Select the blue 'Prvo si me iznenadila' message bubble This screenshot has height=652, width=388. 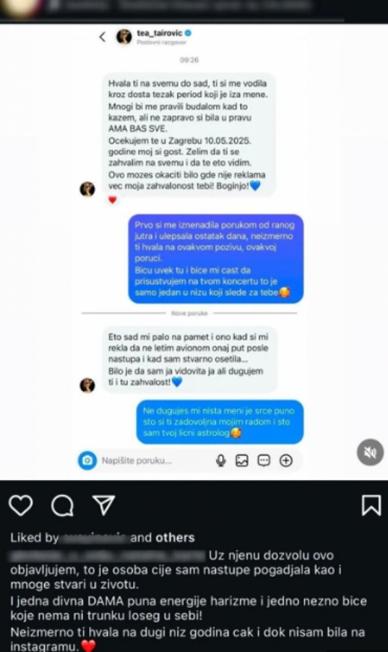tap(216, 259)
